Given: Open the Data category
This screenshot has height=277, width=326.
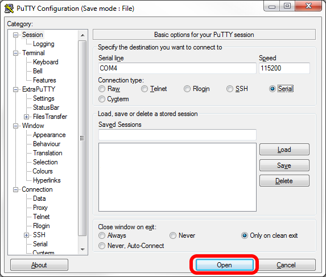Looking at the screenshot, I should point(39,199).
